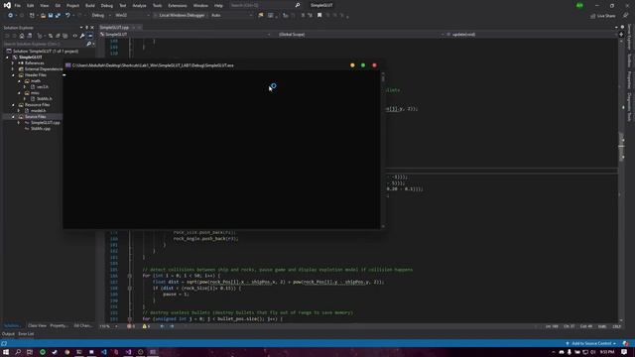Click the VS Code icon in taskbar

coord(104,352)
